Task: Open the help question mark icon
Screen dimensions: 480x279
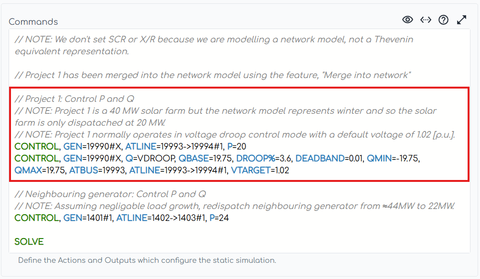Action: pyautogui.click(x=444, y=20)
